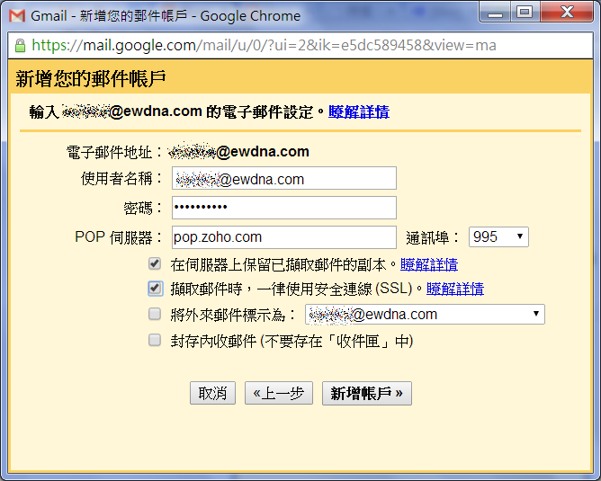Viewport: 601px width, 481px height.
Task: Enable 封存內收郵件 checkbox
Action: (155, 340)
